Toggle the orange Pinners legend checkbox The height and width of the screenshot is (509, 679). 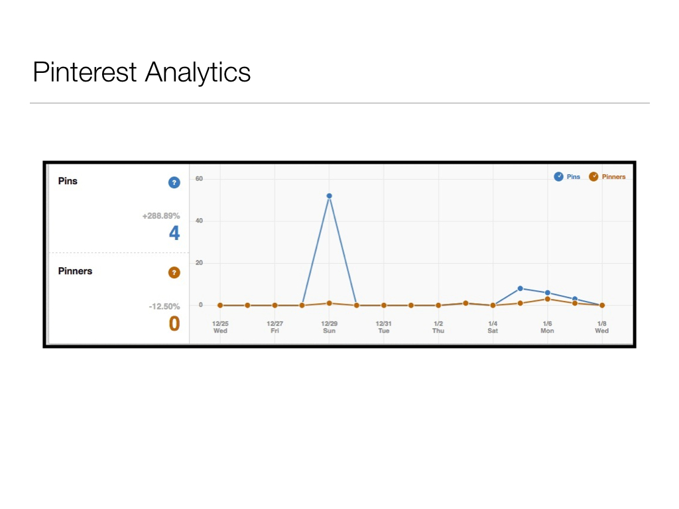pyautogui.click(x=593, y=176)
